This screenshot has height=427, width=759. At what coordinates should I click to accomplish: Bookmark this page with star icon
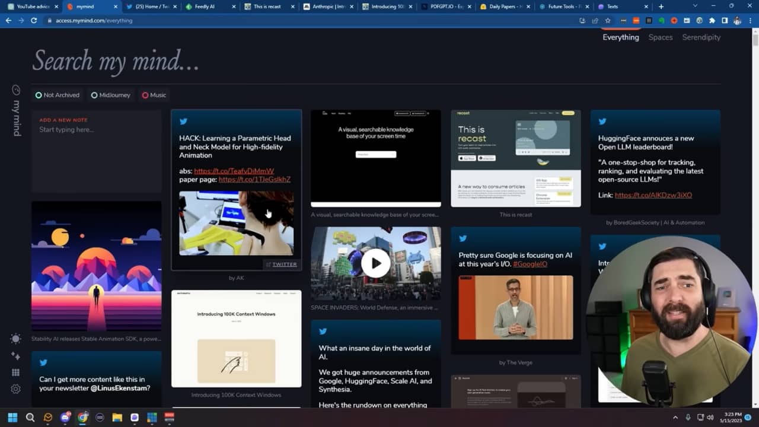608,20
